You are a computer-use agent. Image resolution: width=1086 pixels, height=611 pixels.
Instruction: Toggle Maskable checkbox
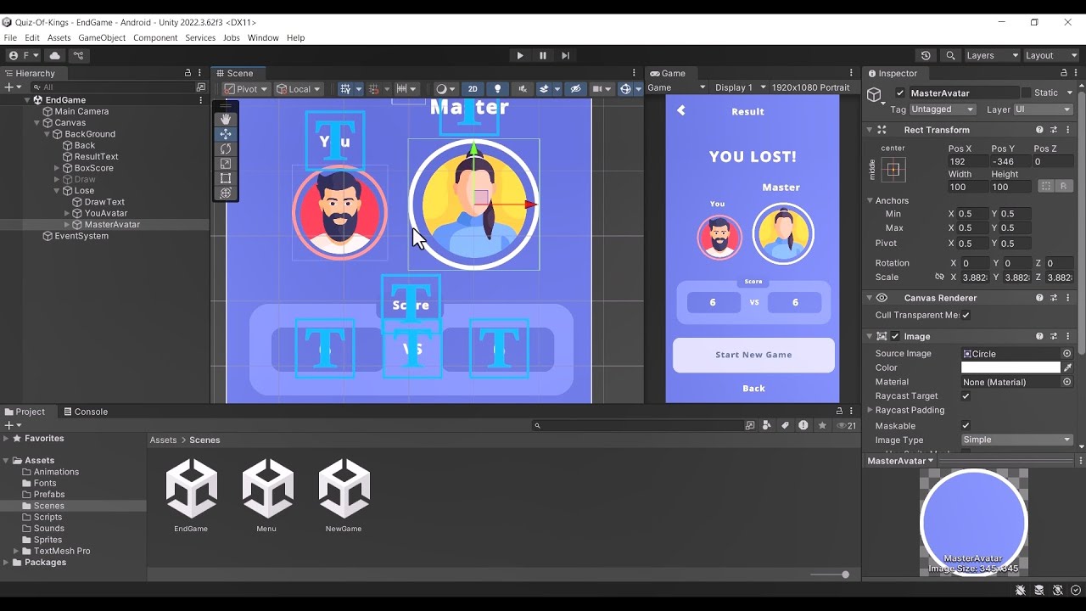pos(966,426)
